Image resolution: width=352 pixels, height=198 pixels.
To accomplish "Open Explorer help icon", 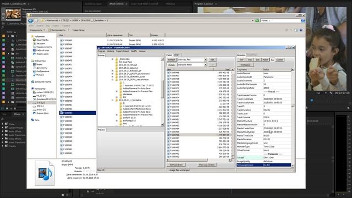I will tap(301, 30).
